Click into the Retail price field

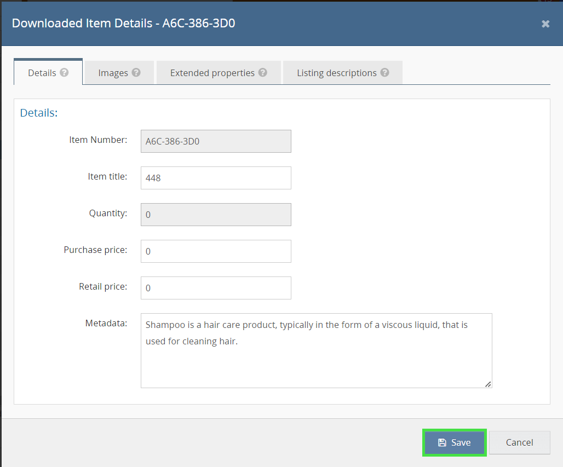click(x=216, y=288)
